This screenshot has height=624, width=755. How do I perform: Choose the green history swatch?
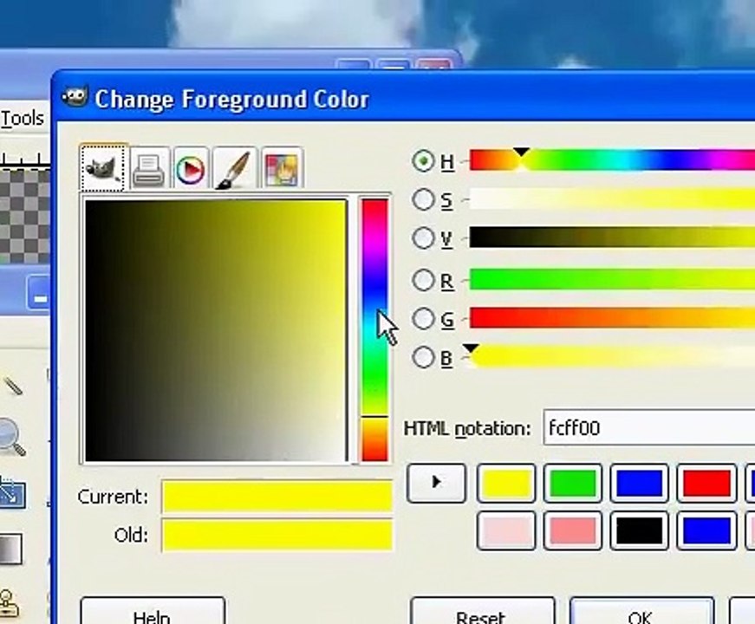click(572, 483)
